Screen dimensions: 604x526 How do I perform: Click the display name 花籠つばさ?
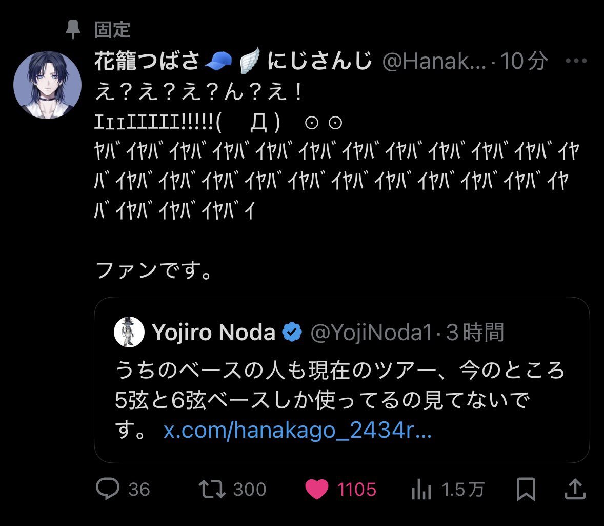[x=147, y=61]
